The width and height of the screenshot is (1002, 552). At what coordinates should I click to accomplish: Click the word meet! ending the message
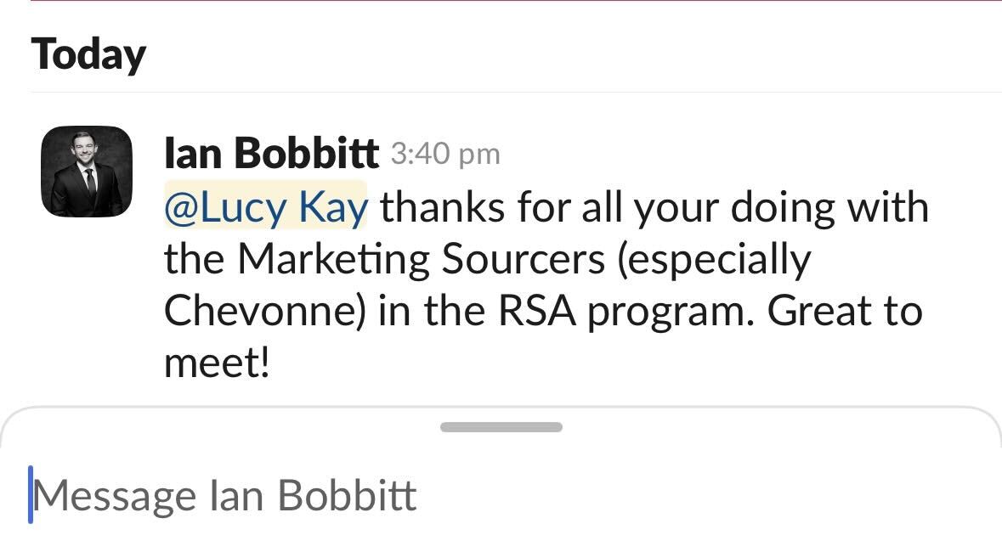(217, 363)
